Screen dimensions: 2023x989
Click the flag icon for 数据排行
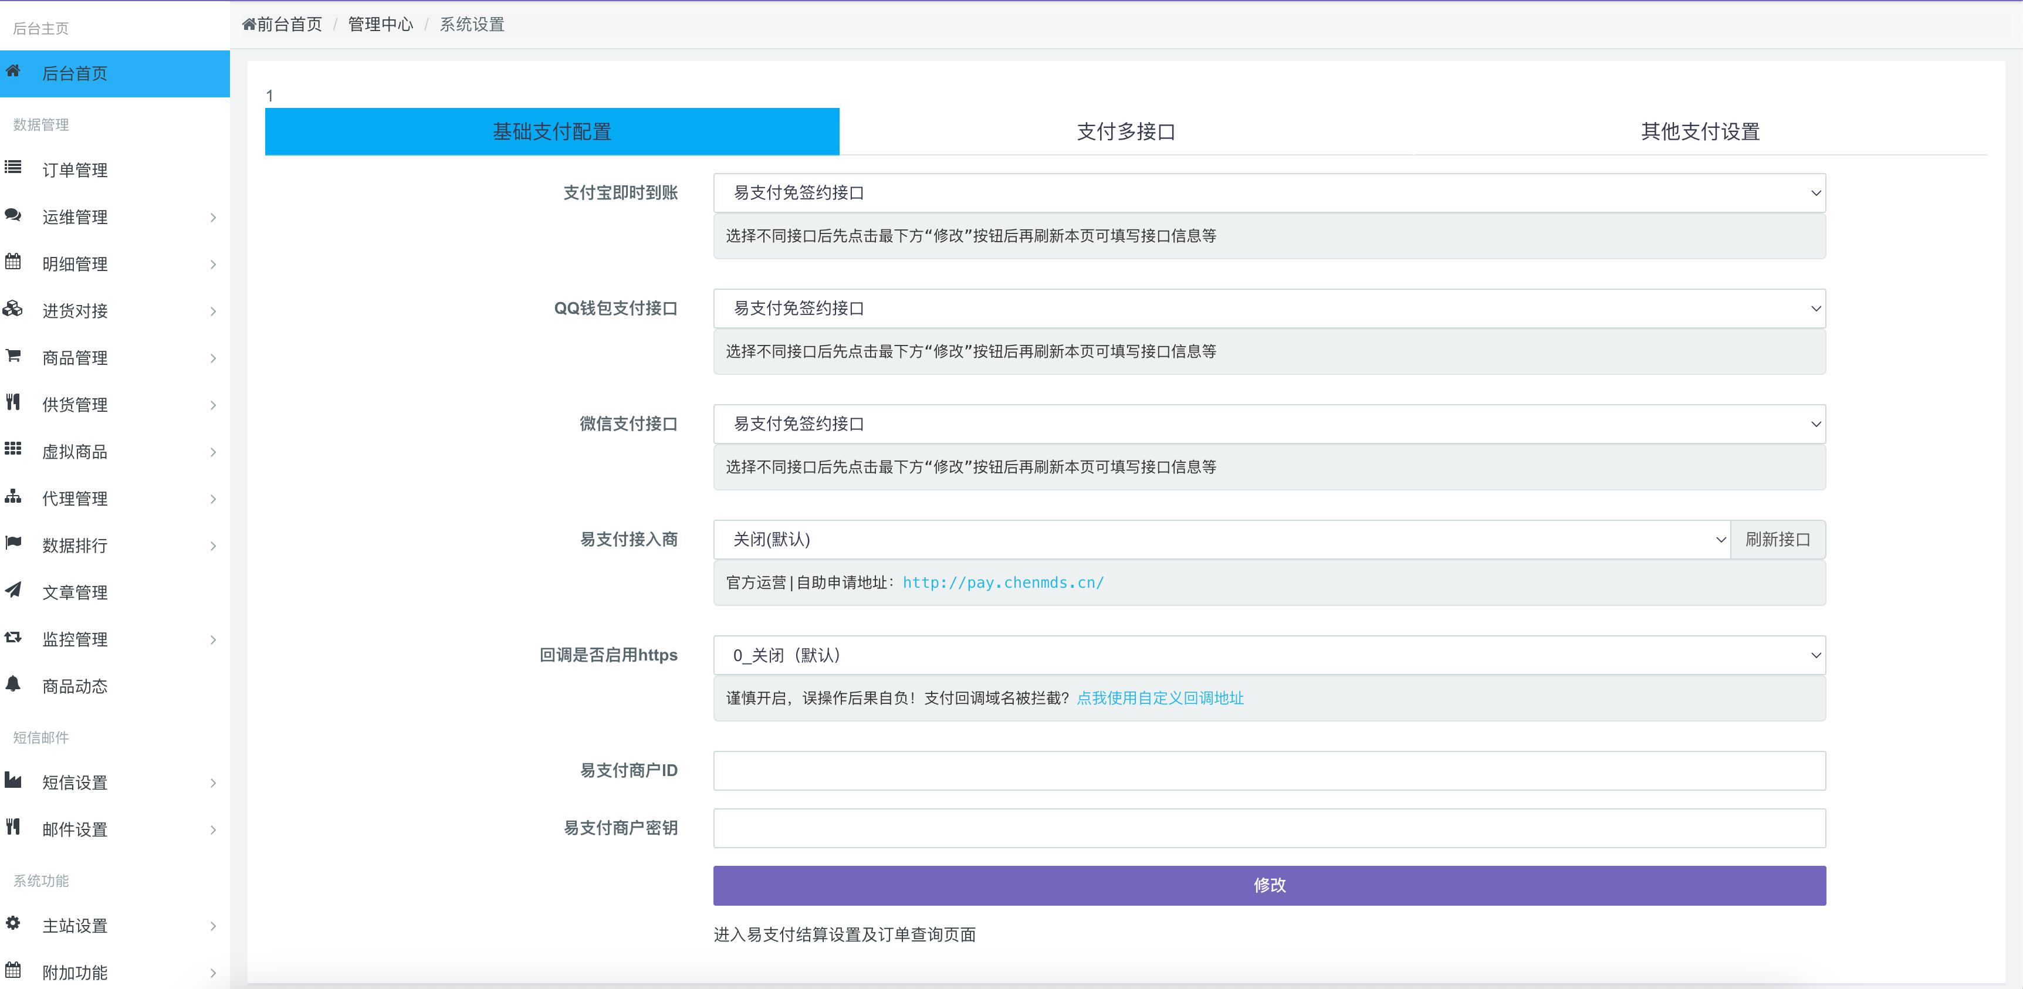click(12, 543)
